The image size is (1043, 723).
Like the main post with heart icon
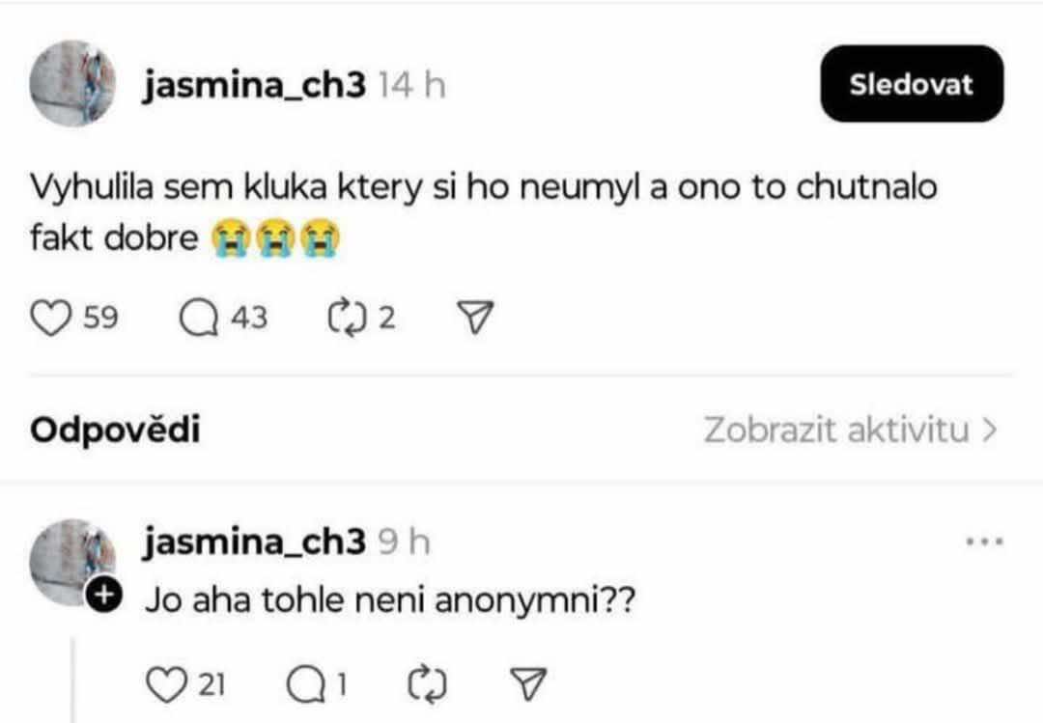click(54, 319)
